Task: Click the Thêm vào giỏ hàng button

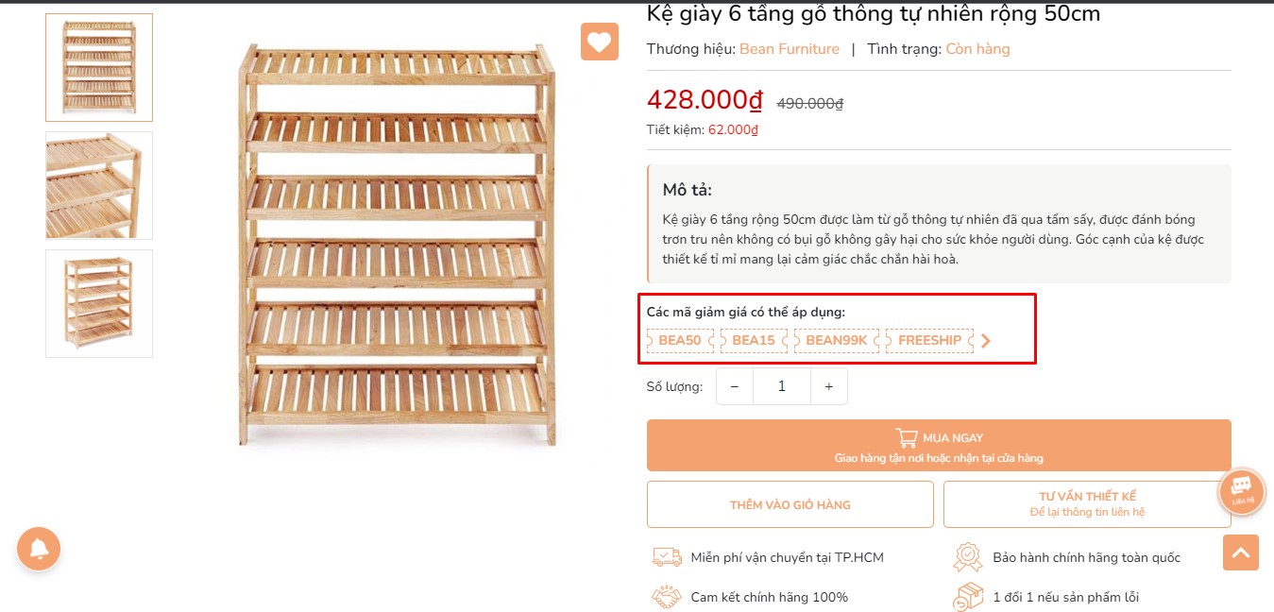Action: [x=790, y=504]
